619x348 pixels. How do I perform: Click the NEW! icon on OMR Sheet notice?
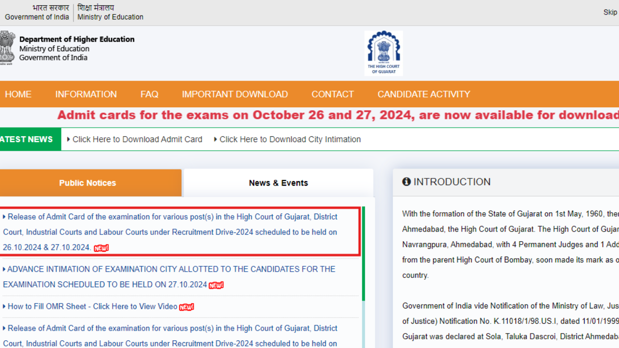point(187,306)
